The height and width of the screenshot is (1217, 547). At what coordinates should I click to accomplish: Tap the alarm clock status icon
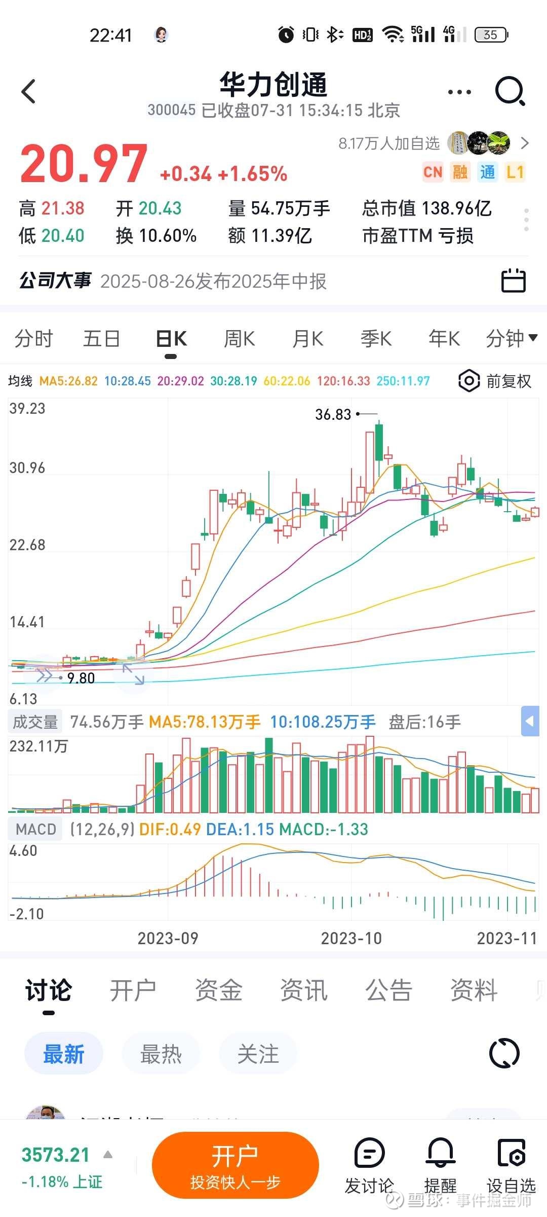tap(286, 35)
